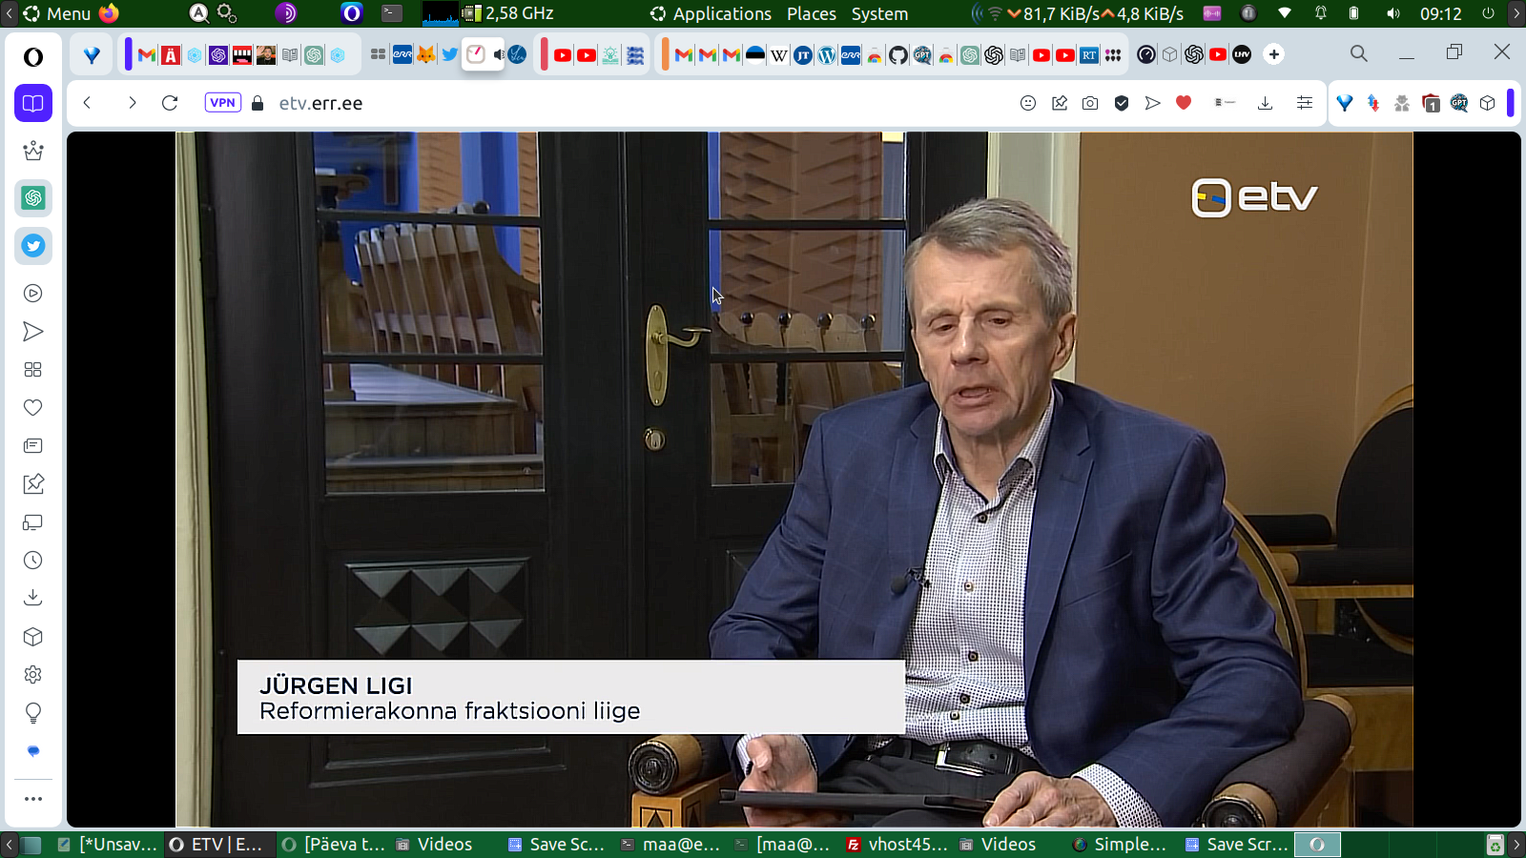Open the sidebar news icon

tap(33, 446)
